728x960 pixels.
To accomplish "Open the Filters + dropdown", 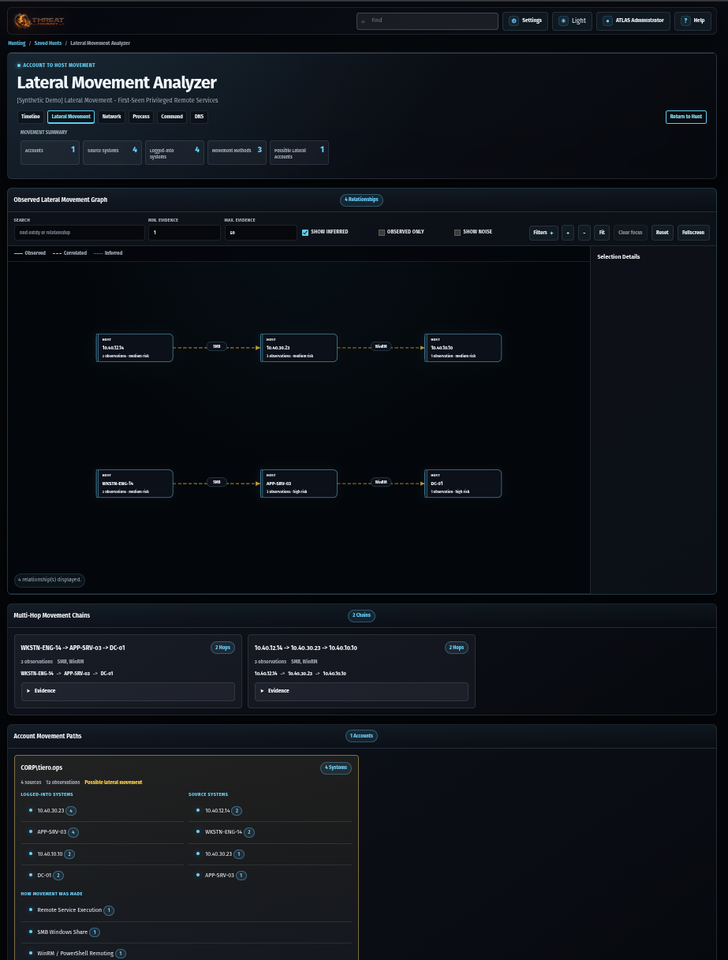I will [543, 233].
